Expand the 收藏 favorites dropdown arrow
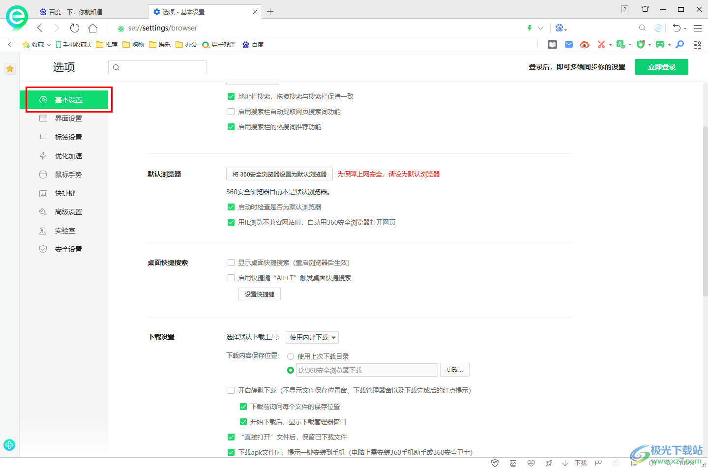The image size is (708, 469). click(49, 45)
